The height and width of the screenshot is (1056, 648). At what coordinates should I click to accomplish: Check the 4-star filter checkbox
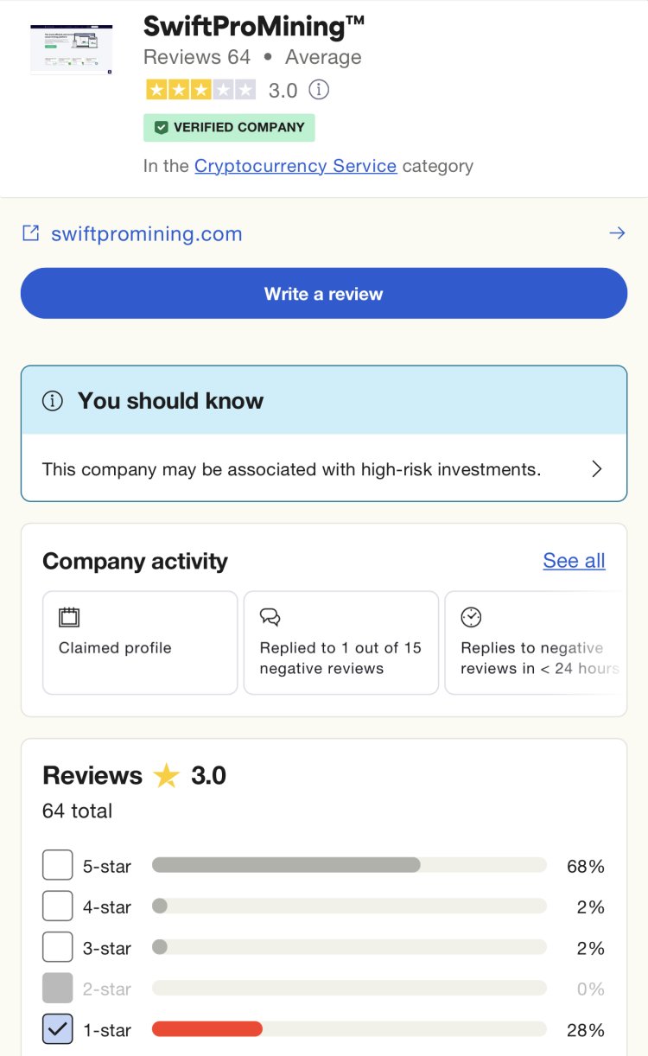57,905
